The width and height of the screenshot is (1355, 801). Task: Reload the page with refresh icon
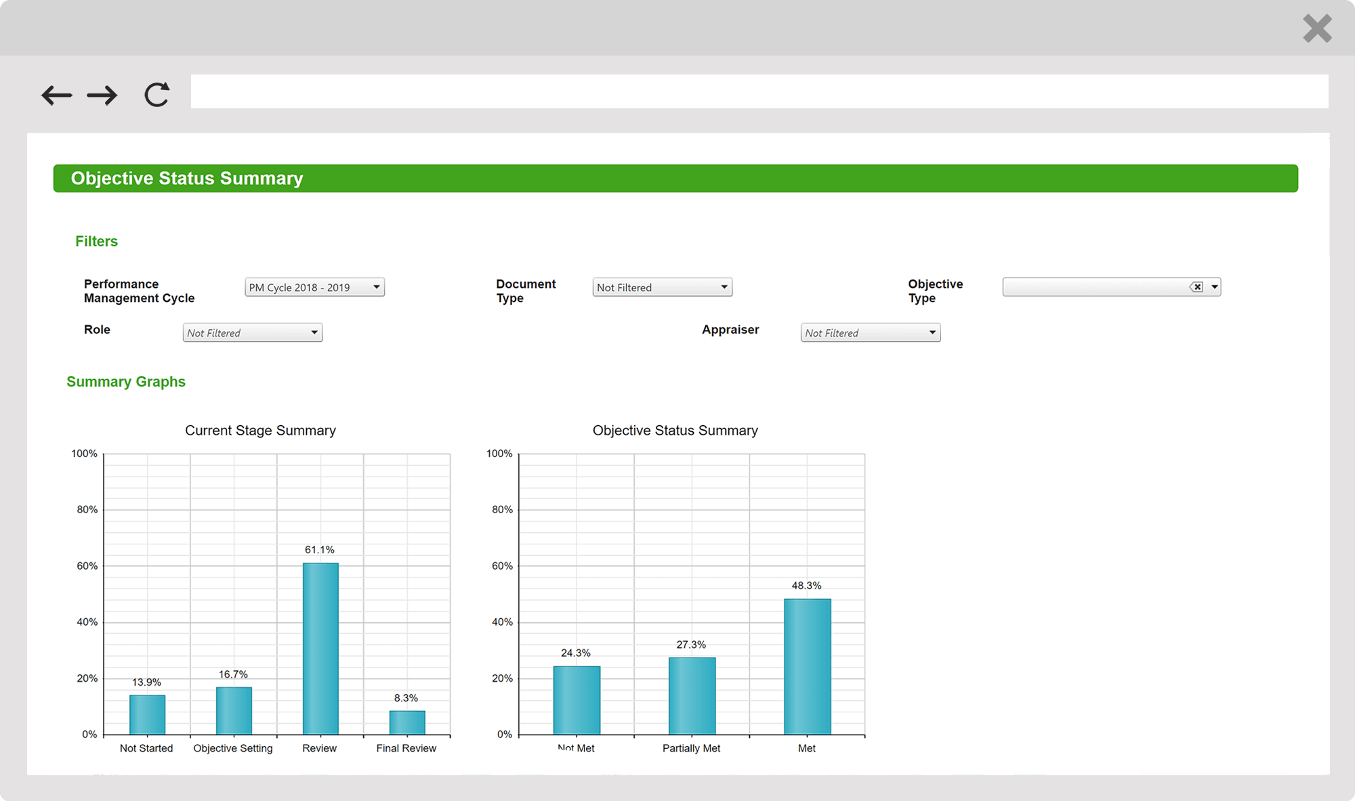click(x=157, y=94)
